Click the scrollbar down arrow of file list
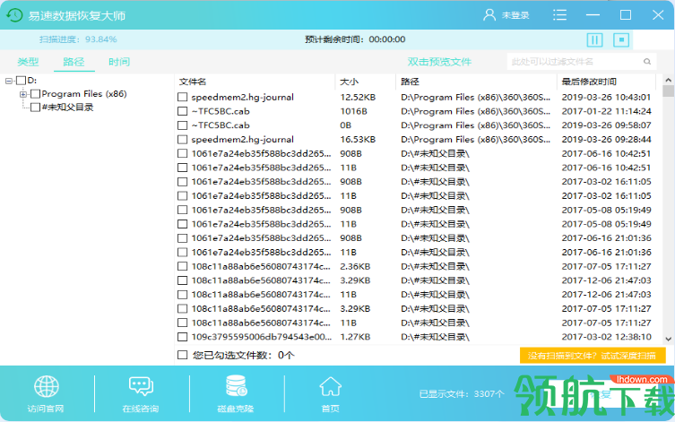The width and height of the screenshot is (675, 422). [x=668, y=339]
